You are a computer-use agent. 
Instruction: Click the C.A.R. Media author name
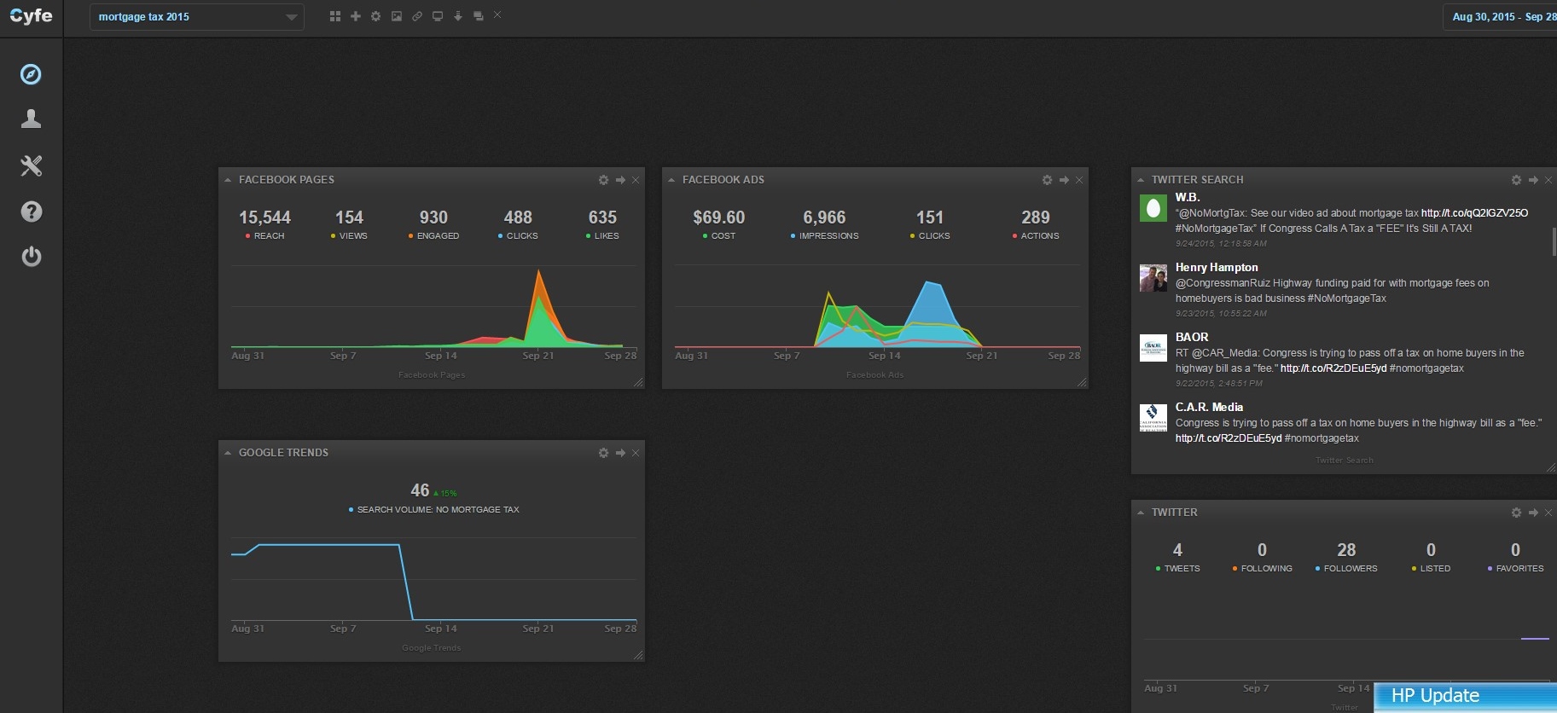tap(1209, 408)
